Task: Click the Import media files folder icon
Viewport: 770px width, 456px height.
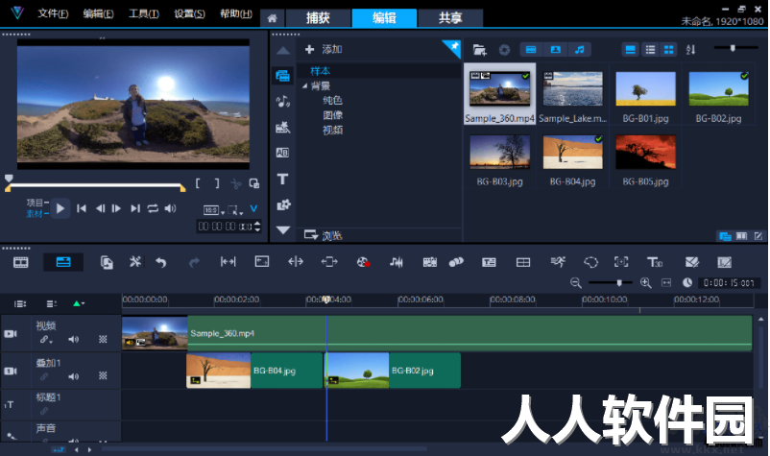Action: click(479, 50)
